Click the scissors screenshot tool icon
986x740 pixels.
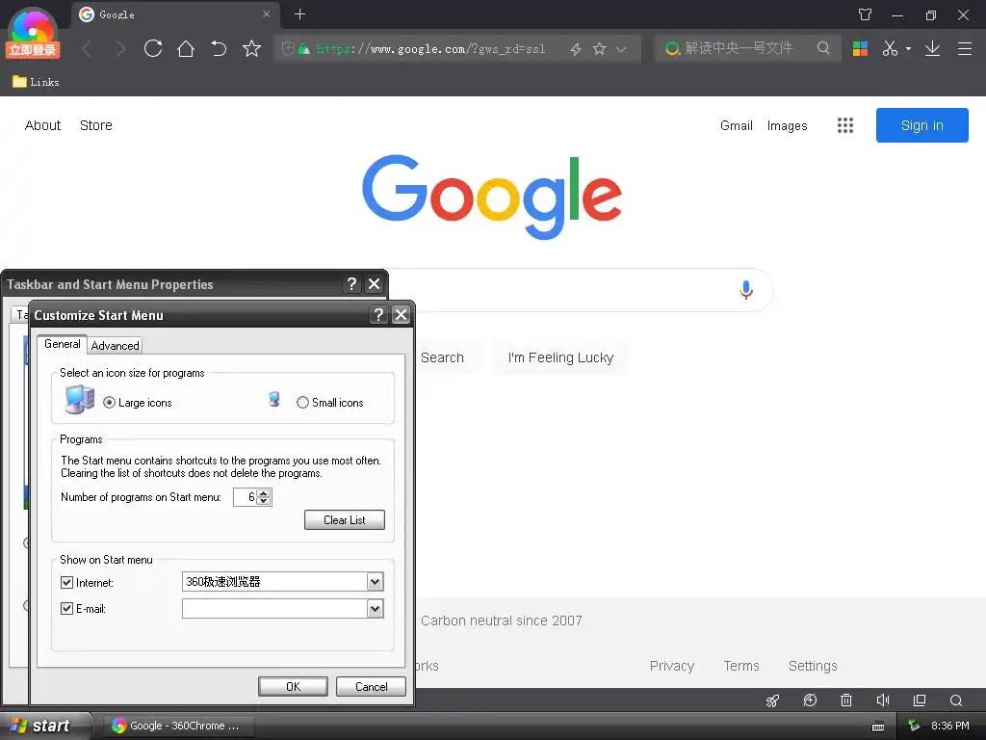(890, 48)
